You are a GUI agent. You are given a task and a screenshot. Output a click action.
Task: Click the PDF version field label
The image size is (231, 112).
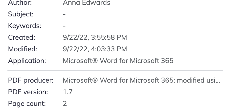click(28, 92)
